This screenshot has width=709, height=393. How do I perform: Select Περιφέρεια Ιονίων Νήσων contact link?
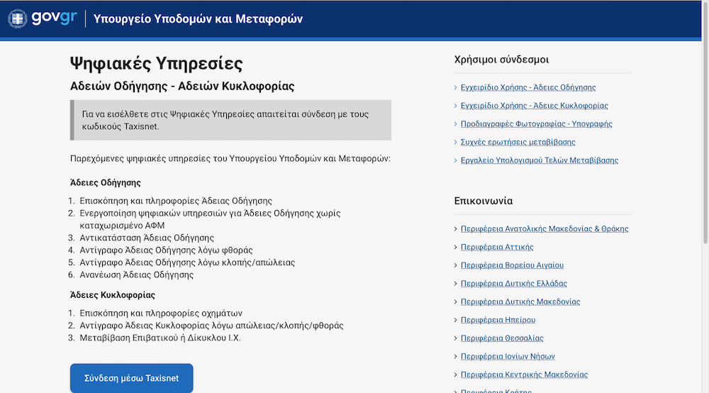[x=507, y=356]
